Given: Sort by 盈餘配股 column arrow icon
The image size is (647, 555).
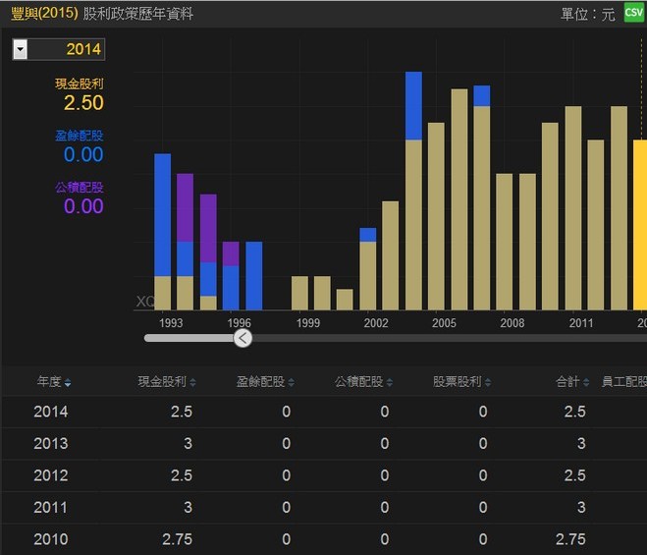Looking at the screenshot, I should [292, 382].
